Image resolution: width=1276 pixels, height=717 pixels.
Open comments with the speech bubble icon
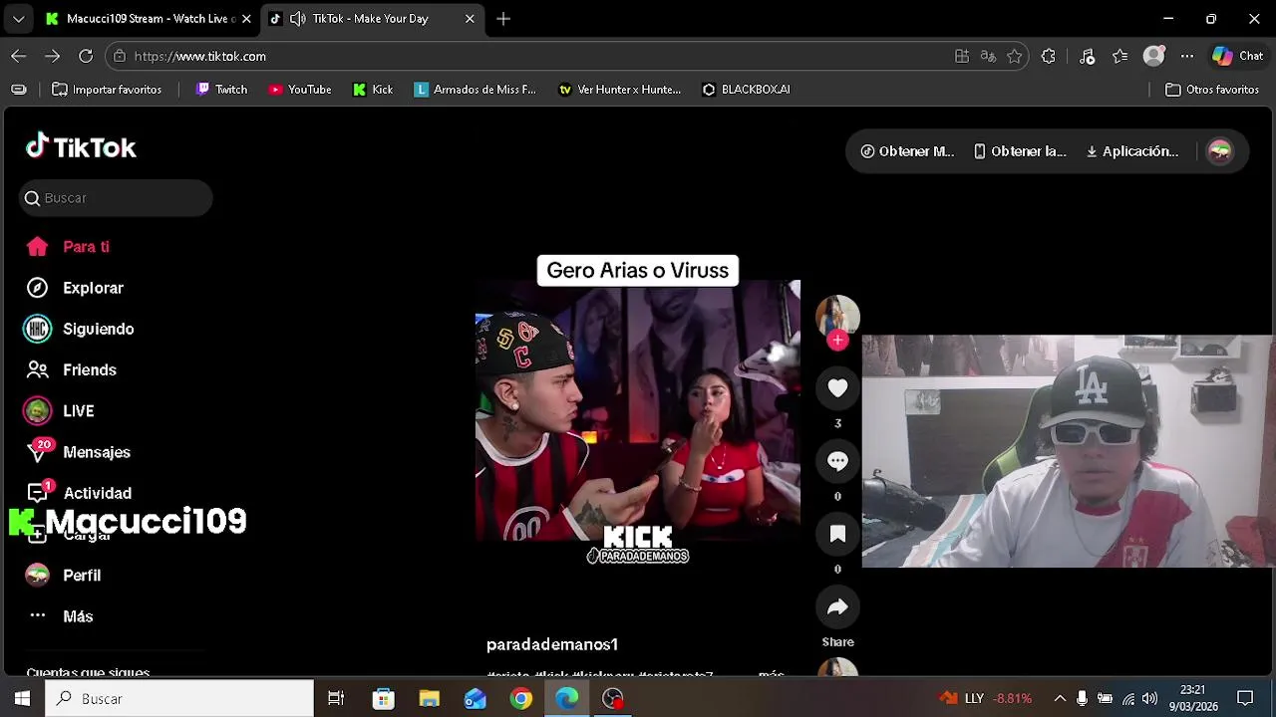(x=837, y=460)
